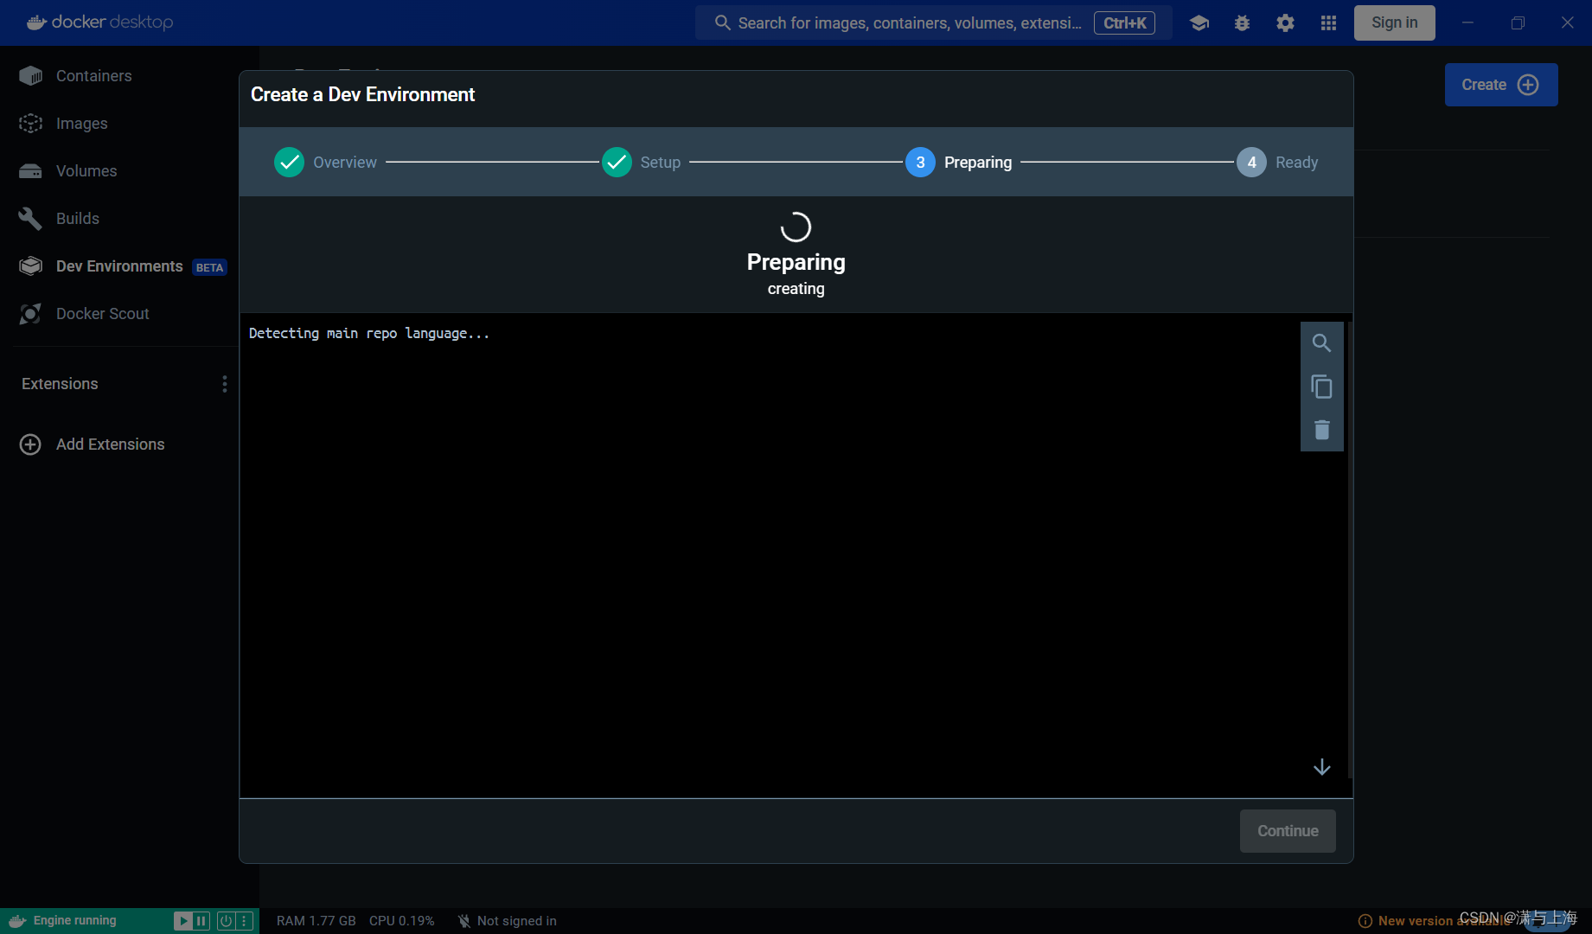Viewport: 1592px width, 934px height.
Task: Click the Not signed in status
Action: click(x=508, y=921)
